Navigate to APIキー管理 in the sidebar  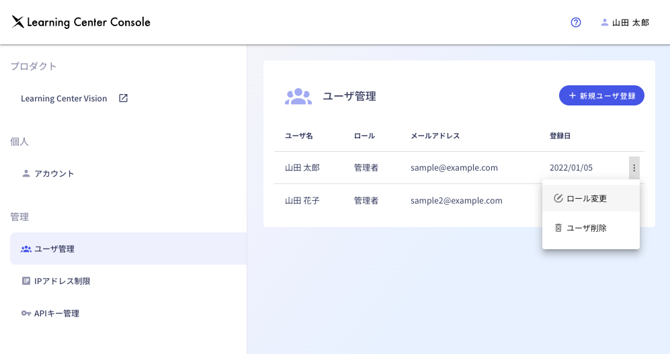(x=56, y=313)
